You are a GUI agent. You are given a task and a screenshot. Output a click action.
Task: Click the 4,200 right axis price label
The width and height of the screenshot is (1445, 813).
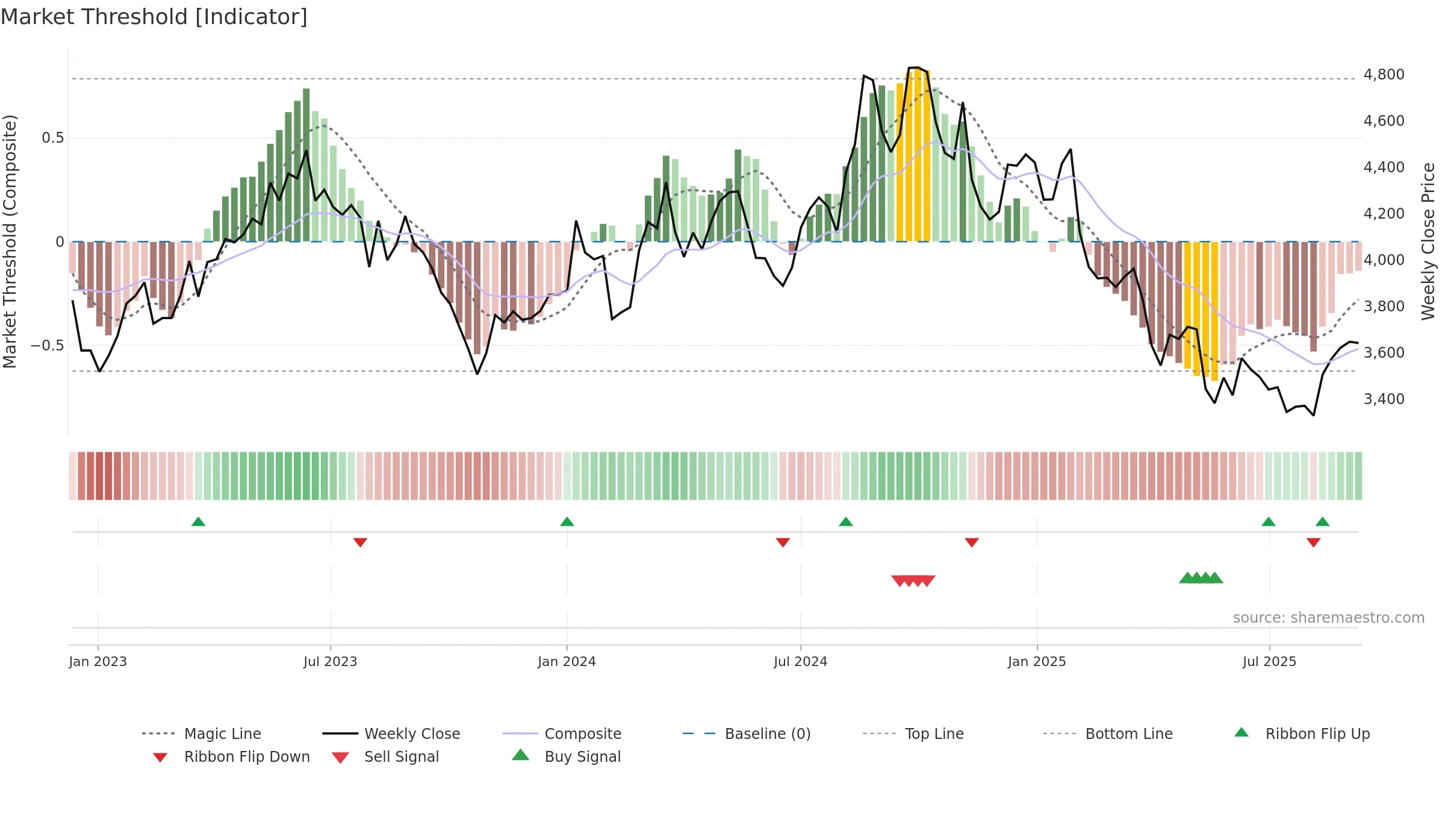tap(1384, 214)
